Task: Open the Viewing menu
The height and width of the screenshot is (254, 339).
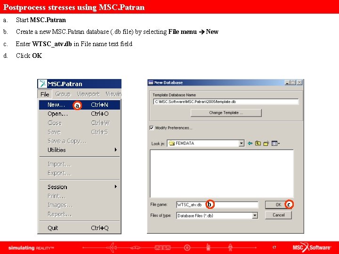Action: 113,94
